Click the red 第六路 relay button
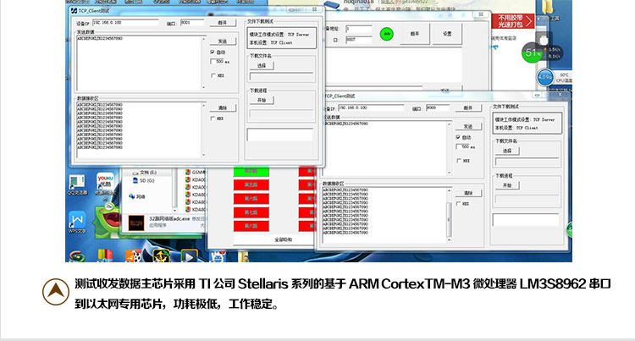635x341 pixels. pyautogui.click(x=251, y=199)
